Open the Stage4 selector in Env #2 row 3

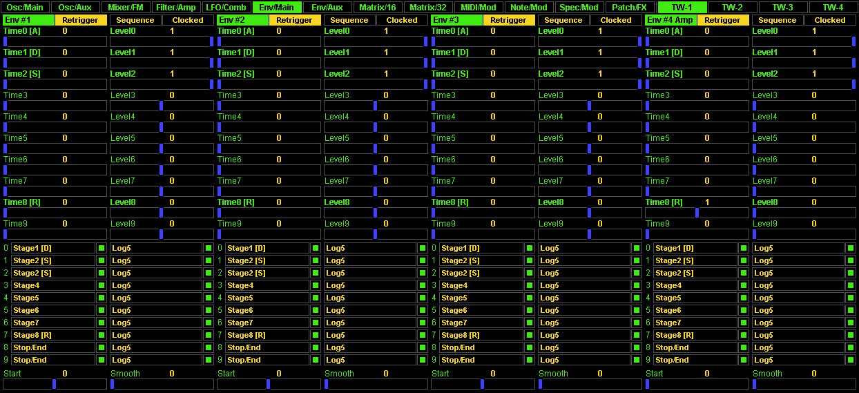tap(267, 285)
